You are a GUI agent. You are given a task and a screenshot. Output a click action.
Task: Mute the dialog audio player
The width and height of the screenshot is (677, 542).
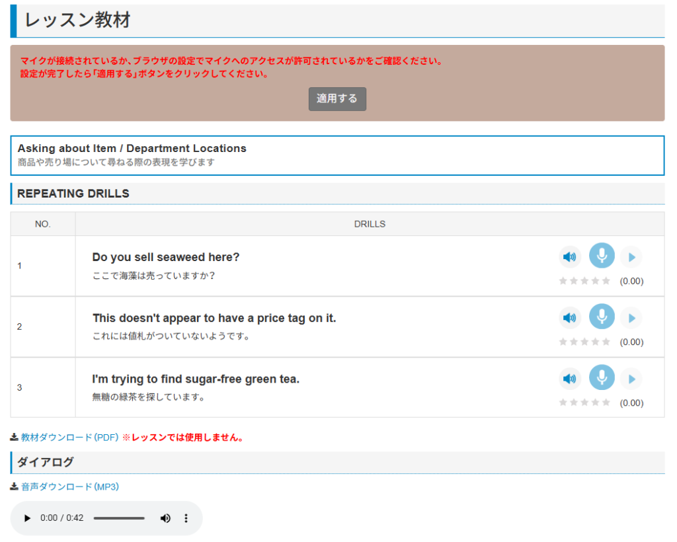165,518
